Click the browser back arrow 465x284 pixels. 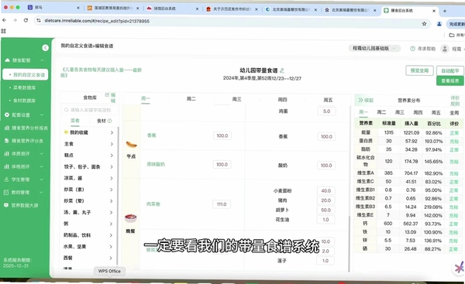click(4, 20)
